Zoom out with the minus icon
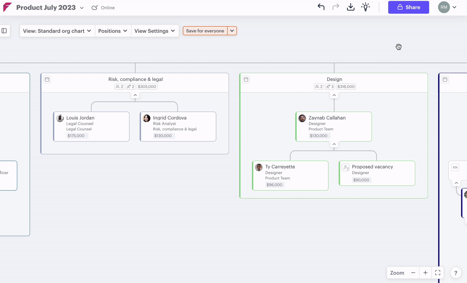This screenshot has width=467, height=283. point(413,273)
